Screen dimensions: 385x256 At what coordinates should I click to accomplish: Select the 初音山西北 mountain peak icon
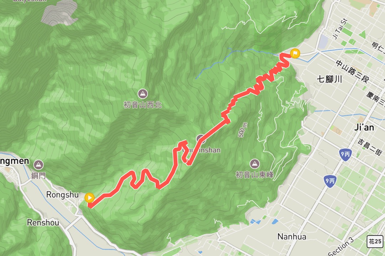pyautogui.click(x=143, y=94)
